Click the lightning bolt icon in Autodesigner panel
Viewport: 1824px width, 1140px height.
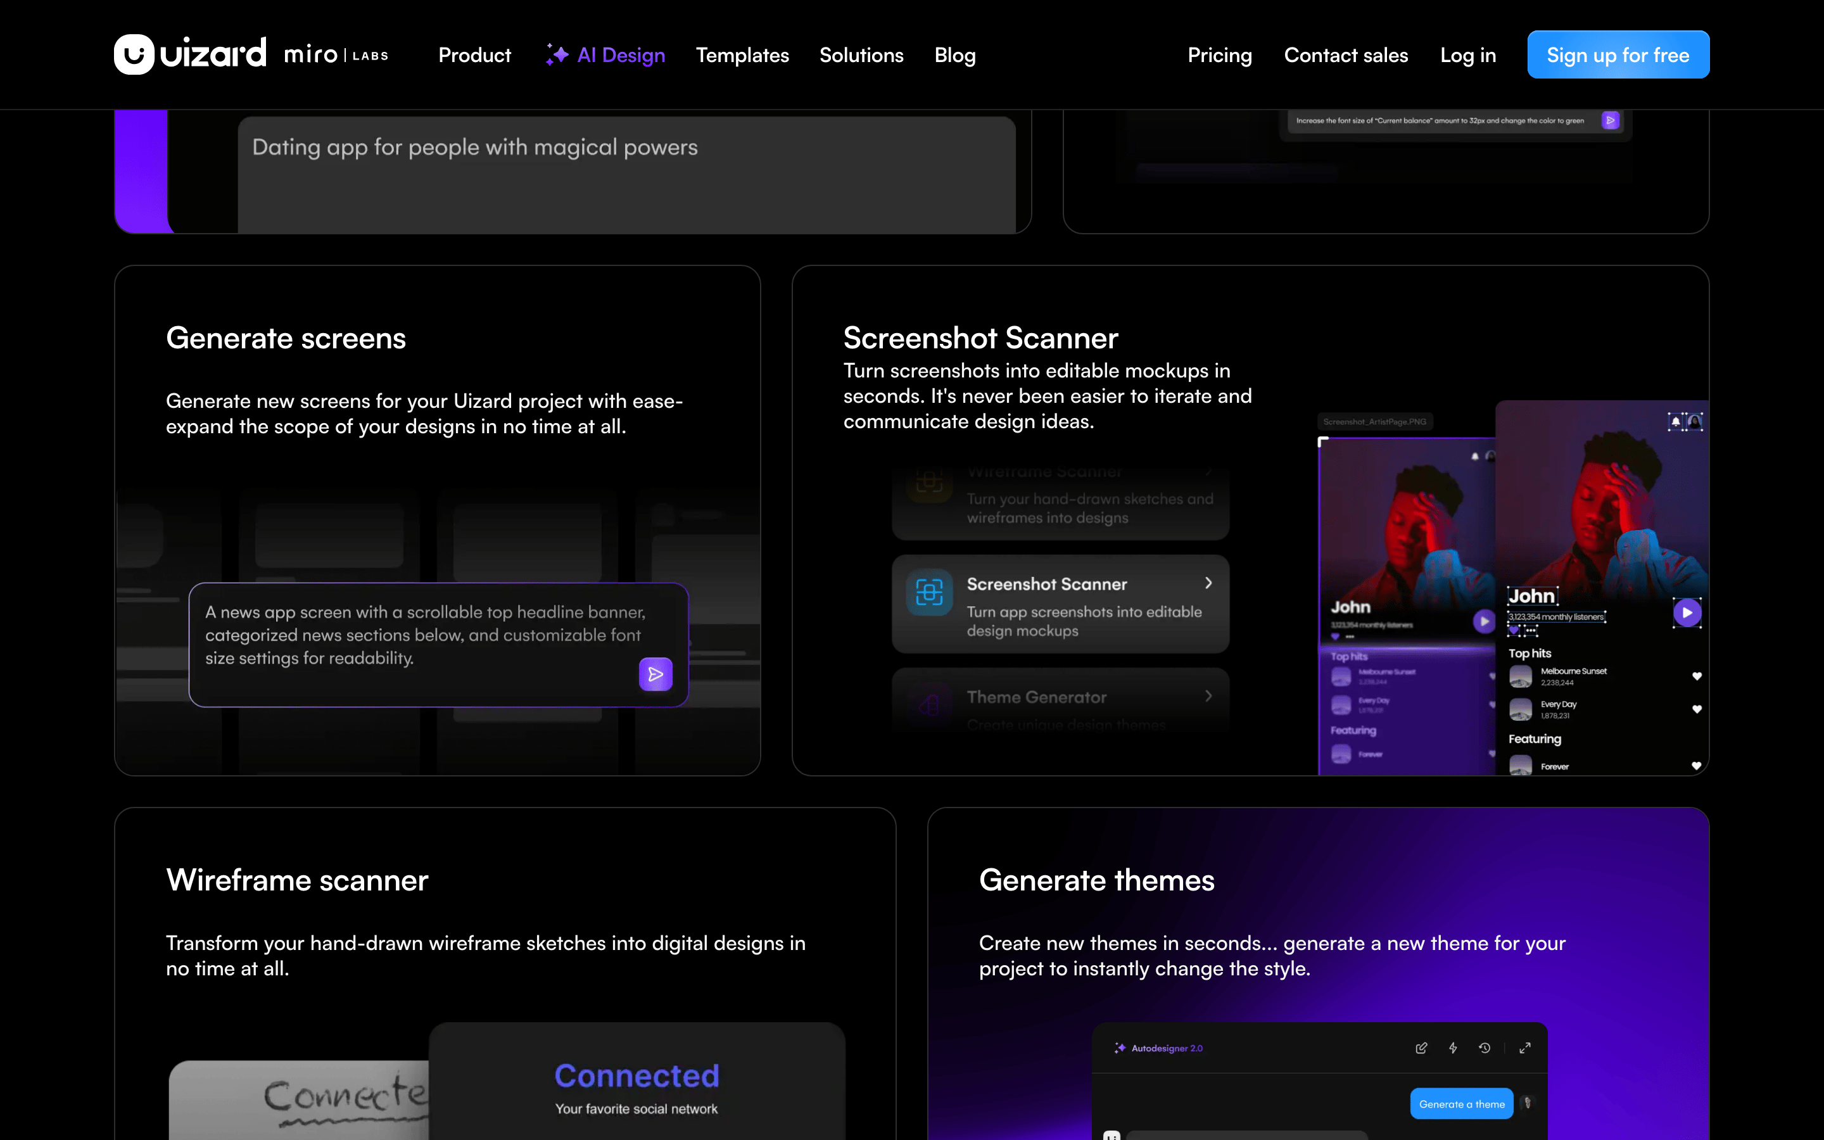(1453, 1048)
